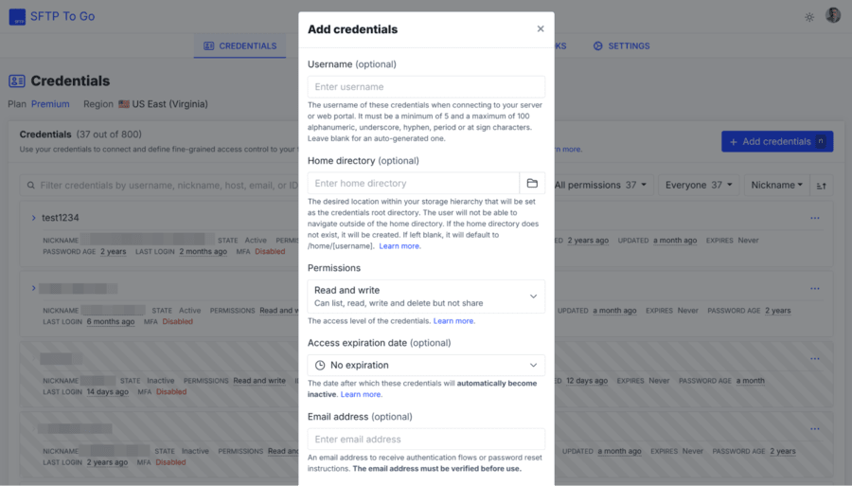Viewport: 852px width, 486px height.
Task: Click the folder browse icon for home directory
Action: tap(532, 184)
